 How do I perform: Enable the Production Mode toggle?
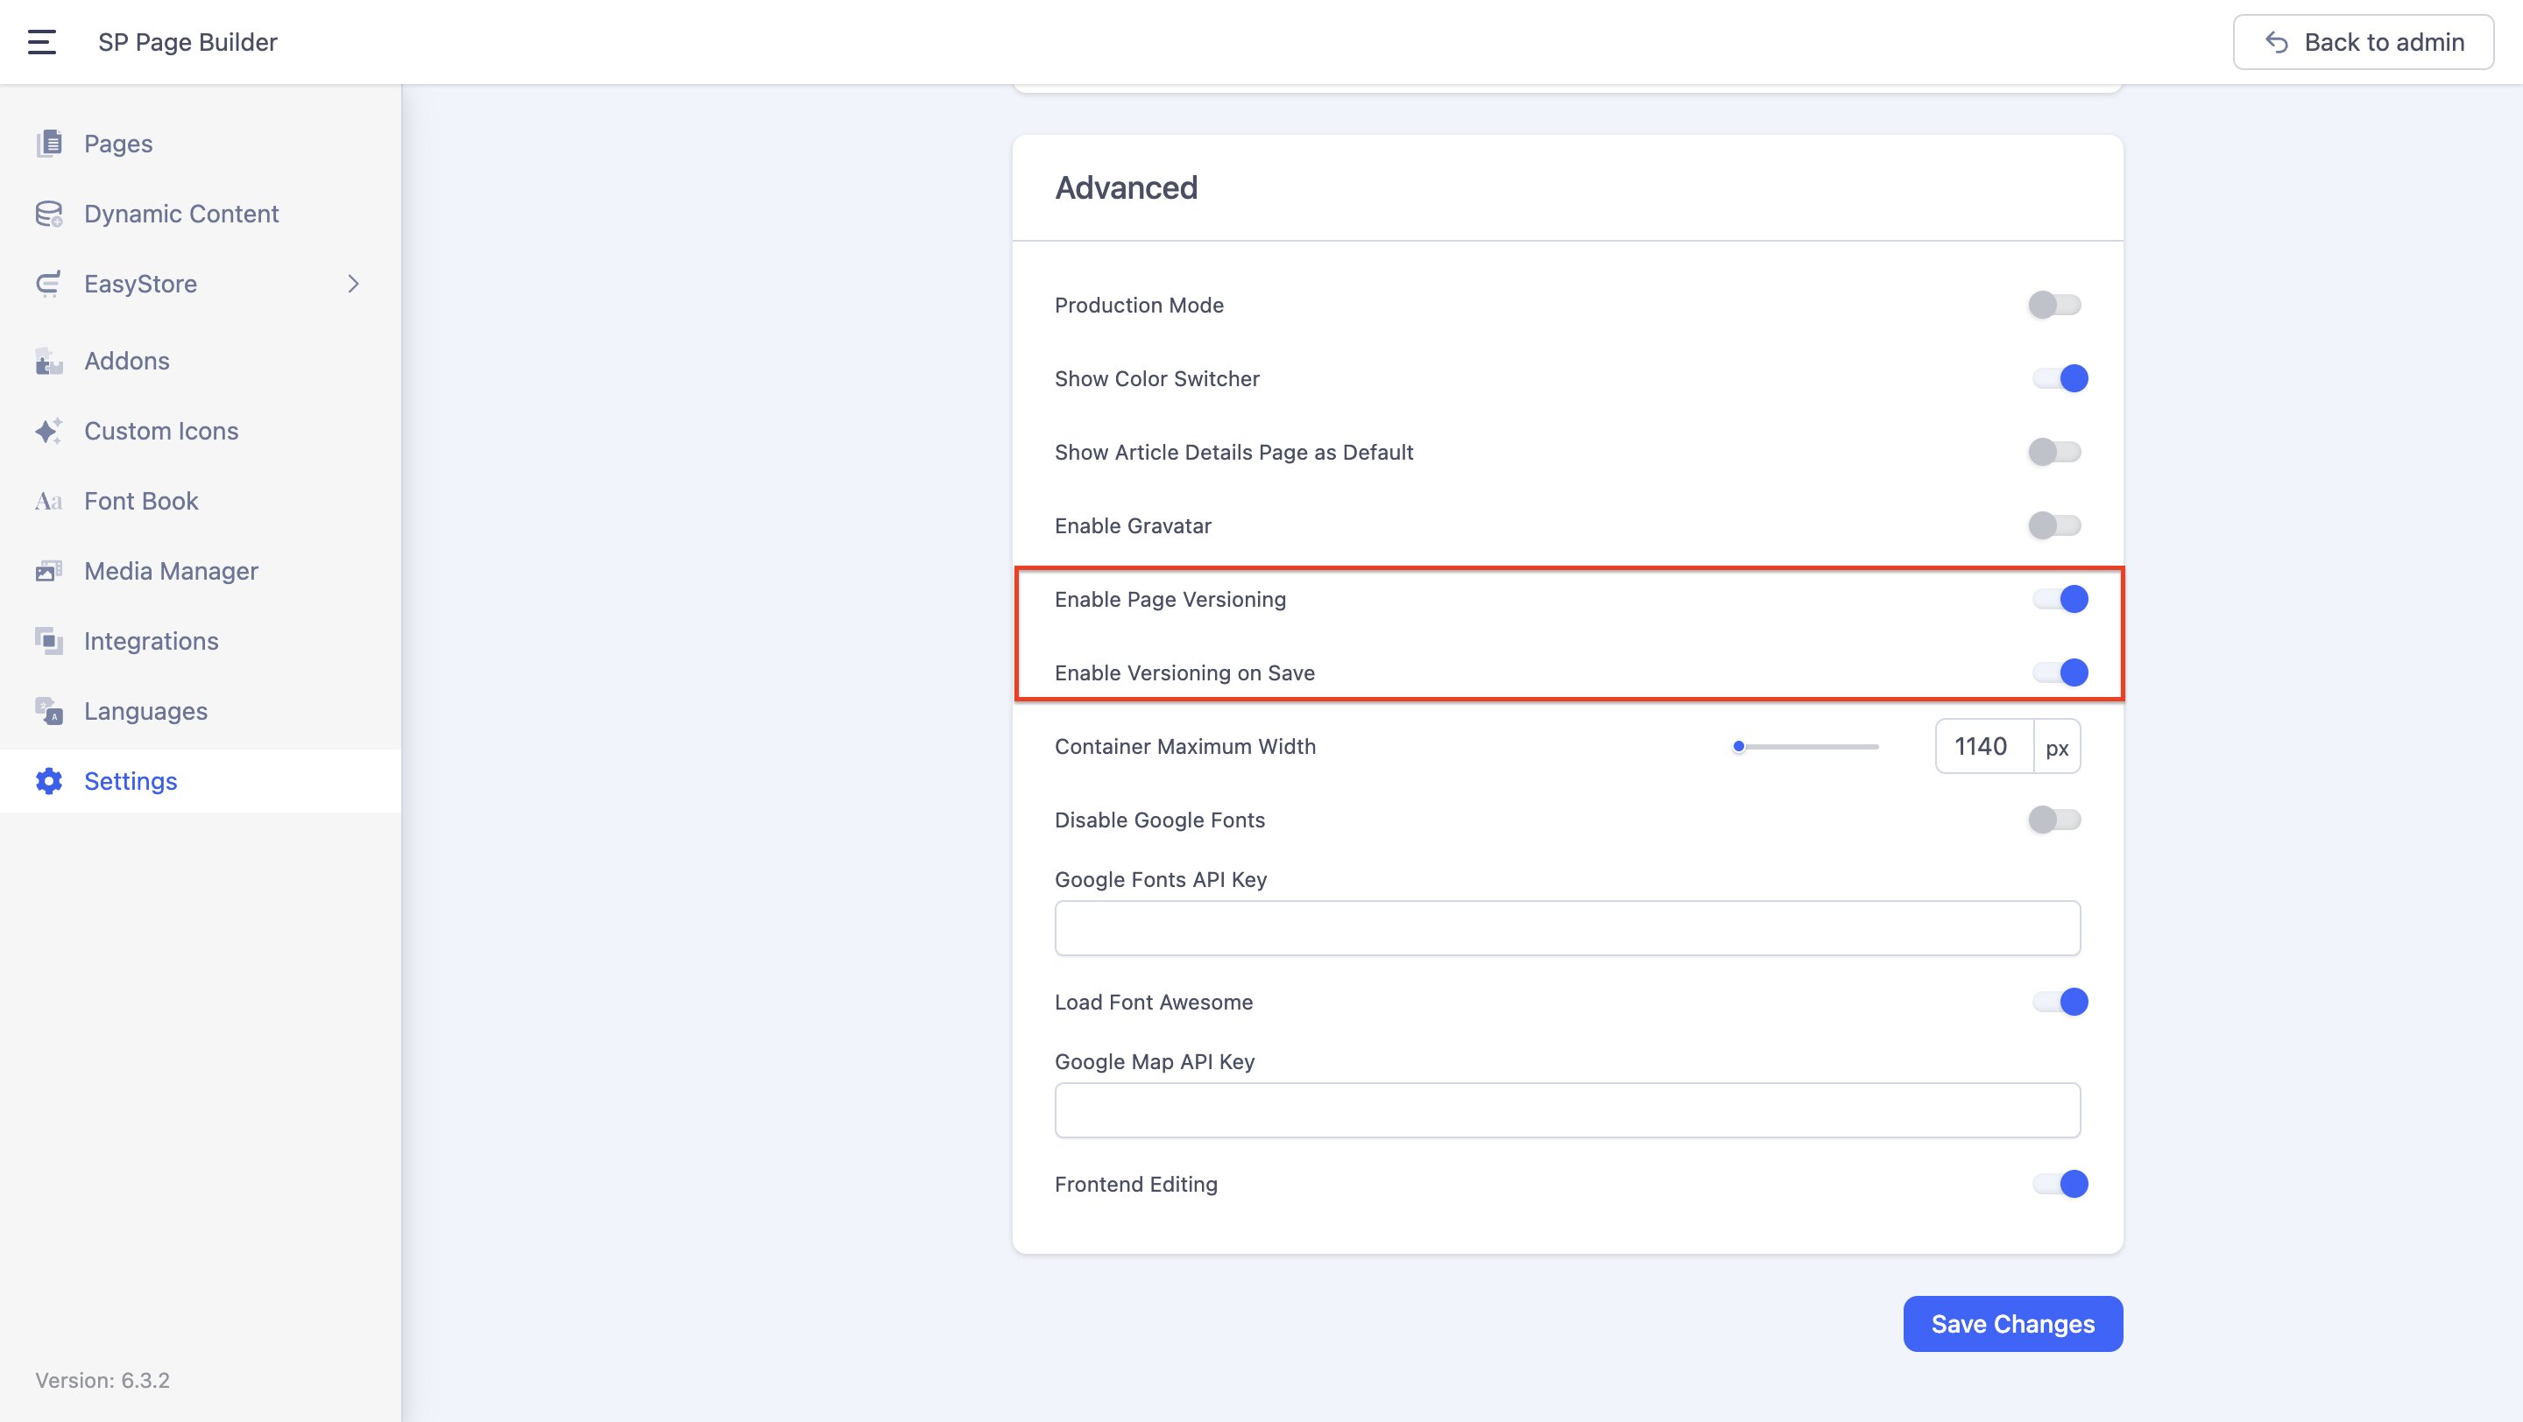point(2055,306)
